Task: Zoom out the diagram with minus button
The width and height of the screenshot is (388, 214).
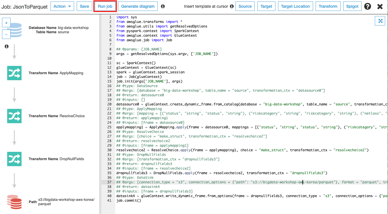Action: (x=6, y=34)
